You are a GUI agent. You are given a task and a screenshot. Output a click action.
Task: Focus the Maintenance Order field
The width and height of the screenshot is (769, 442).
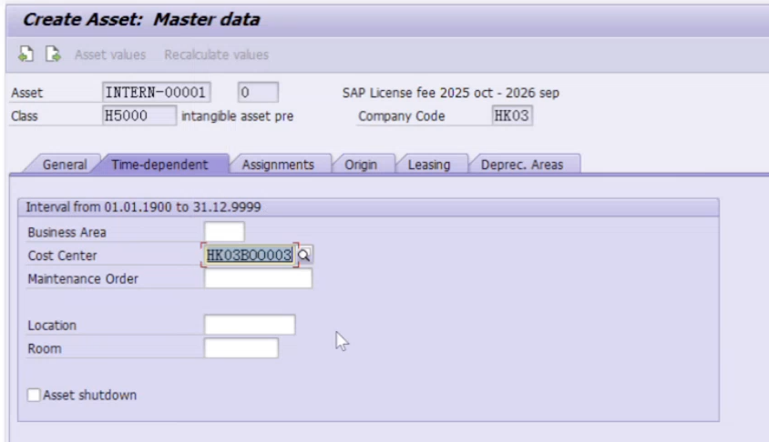[x=258, y=278]
